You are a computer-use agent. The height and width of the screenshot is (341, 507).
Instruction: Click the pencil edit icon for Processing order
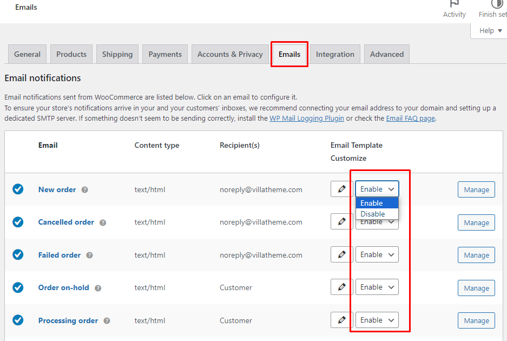coord(341,320)
